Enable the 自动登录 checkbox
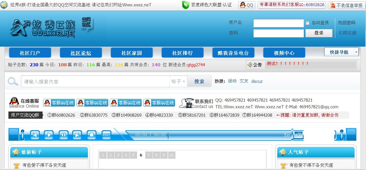Image resolution: width=366 pixels, height=170 pixels. 307,23
